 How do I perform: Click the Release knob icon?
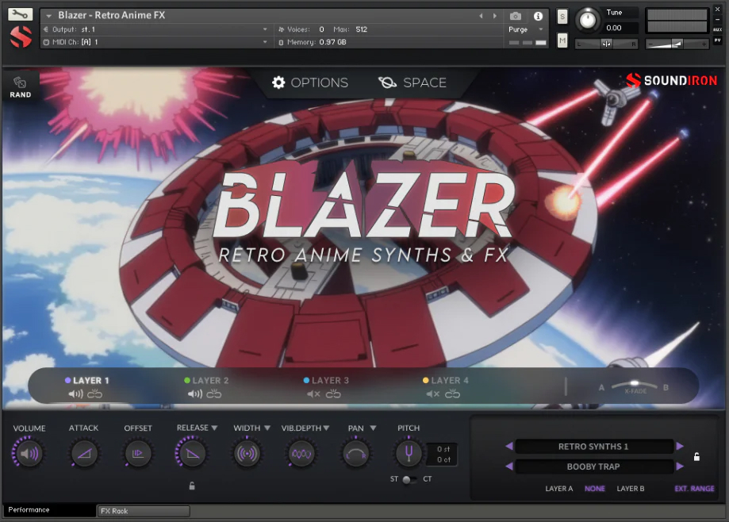(192, 453)
